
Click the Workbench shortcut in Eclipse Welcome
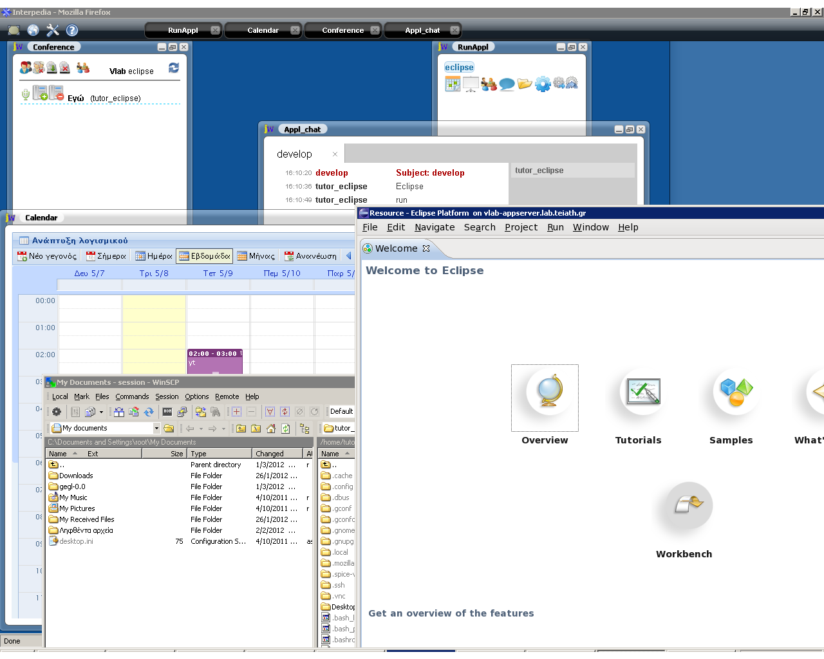click(684, 506)
